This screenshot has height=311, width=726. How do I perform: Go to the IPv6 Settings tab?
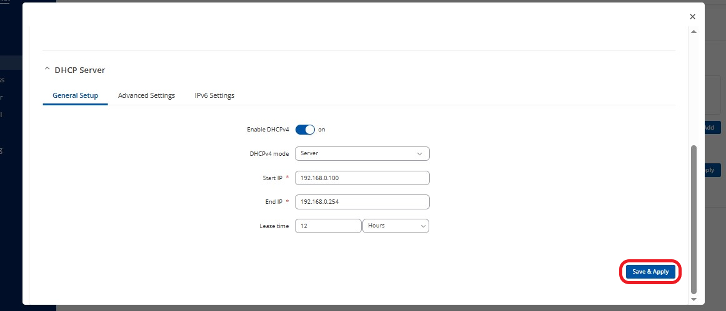(x=214, y=95)
